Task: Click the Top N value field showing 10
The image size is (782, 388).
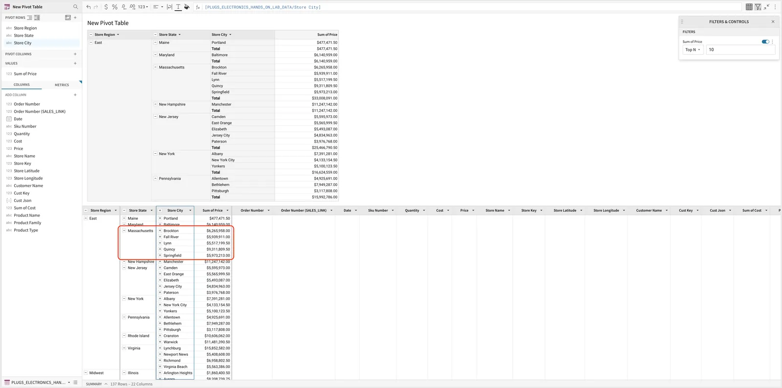Action: [x=740, y=50]
